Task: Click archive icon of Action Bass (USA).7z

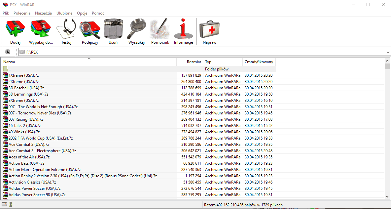Action: click(x=5, y=163)
